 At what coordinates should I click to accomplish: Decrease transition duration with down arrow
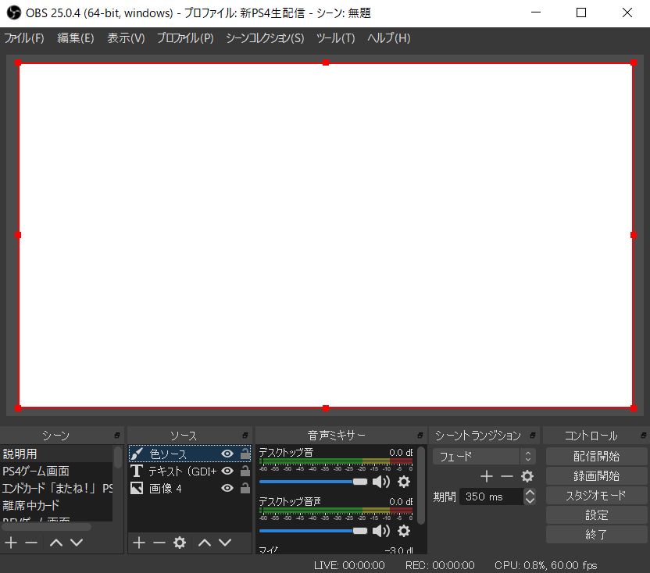(x=530, y=500)
